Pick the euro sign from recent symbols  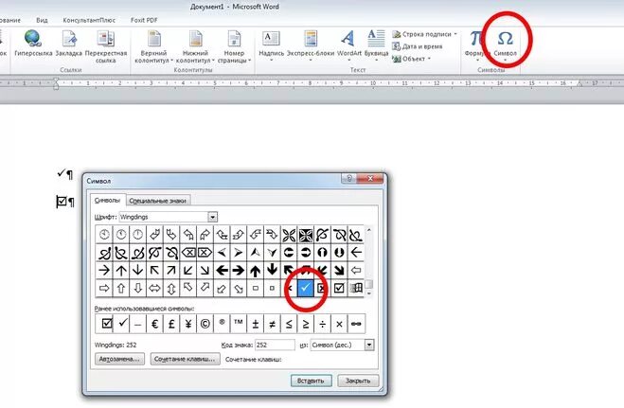[154, 324]
